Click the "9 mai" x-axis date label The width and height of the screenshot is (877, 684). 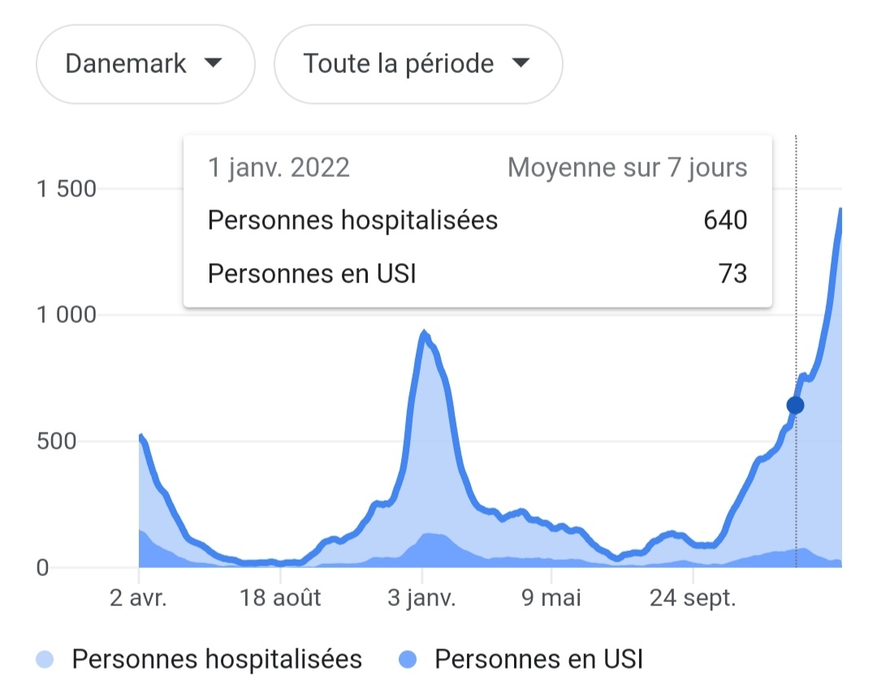pyautogui.click(x=551, y=600)
